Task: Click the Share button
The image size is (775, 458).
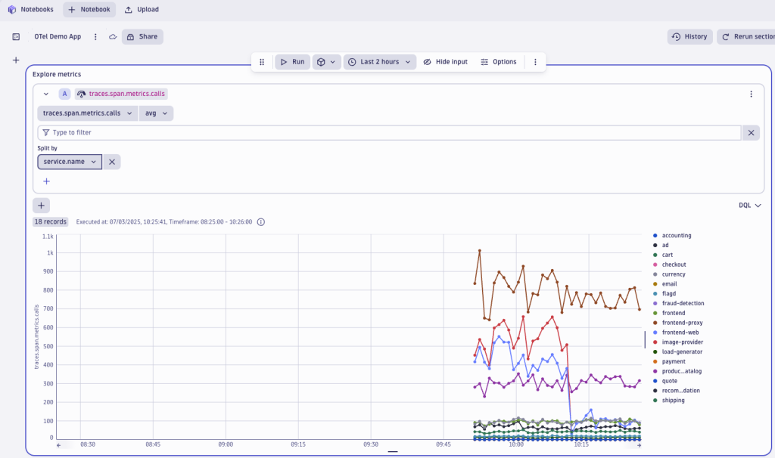Action: click(142, 36)
